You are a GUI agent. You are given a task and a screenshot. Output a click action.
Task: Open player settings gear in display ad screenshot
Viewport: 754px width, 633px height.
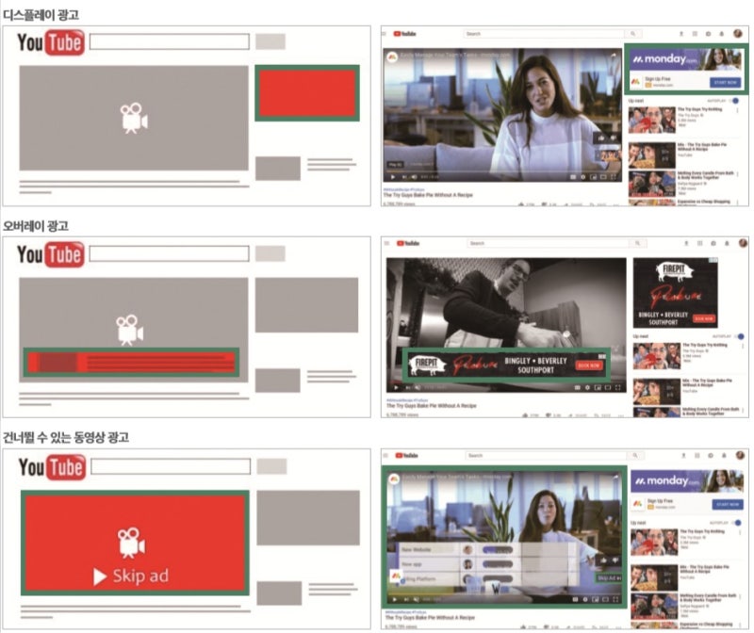click(582, 177)
